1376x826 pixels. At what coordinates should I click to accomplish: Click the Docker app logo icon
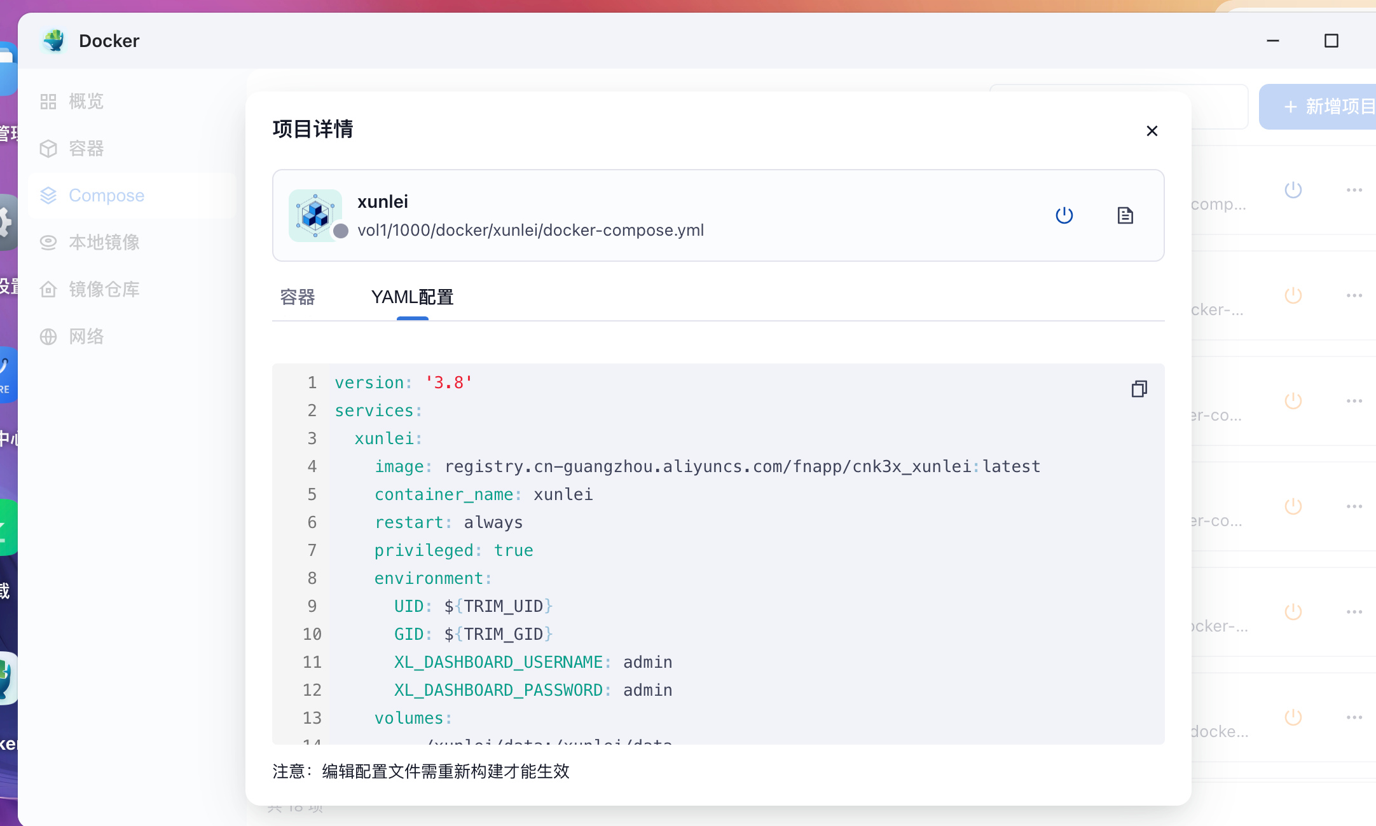coord(54,41)
